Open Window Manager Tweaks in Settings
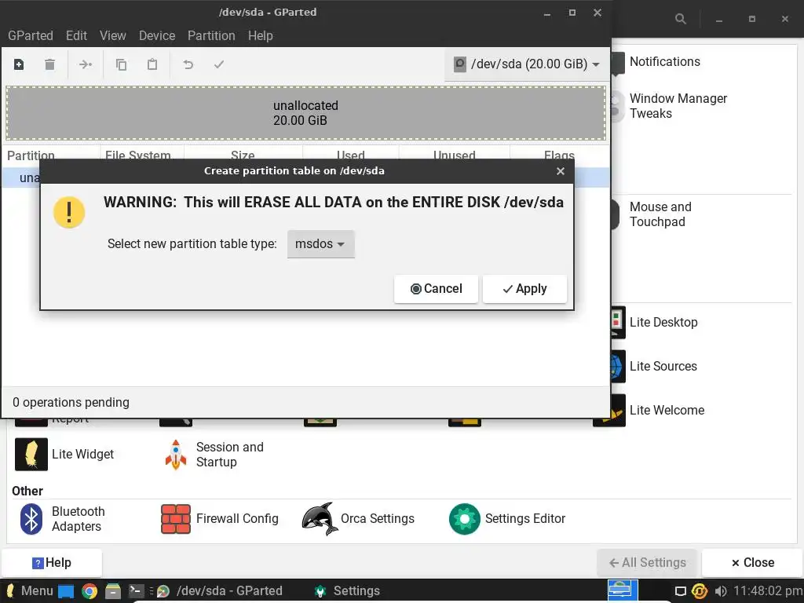 (678, 106)
